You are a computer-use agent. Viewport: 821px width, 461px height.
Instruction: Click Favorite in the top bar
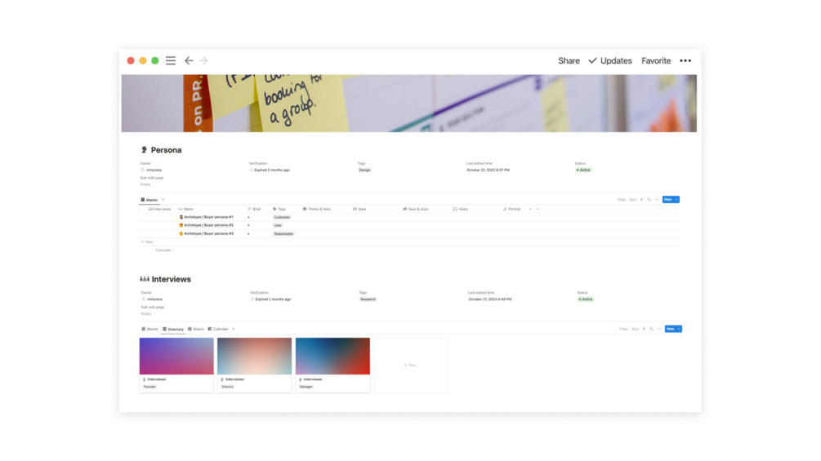tap(656, 60)
